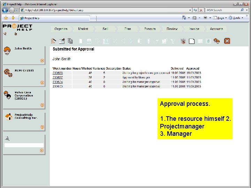Screen dimensions: 251x188
Task: Click the 'Submitted for Approval' heading
Action: pyautogui.click(x=74, y=49)
